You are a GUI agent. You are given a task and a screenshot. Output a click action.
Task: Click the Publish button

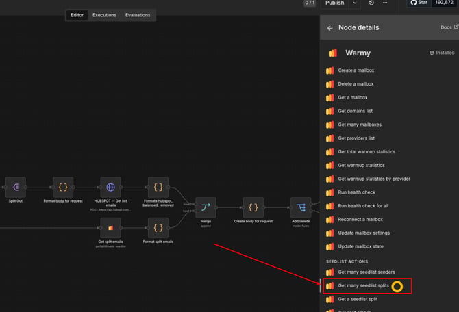[334, 3]
